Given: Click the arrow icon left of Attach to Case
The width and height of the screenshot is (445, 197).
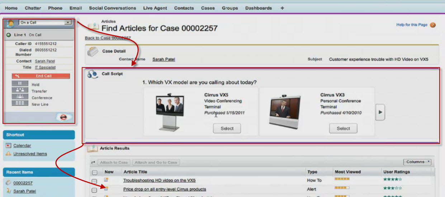Looking at the screenshot, I should point(93,162).
